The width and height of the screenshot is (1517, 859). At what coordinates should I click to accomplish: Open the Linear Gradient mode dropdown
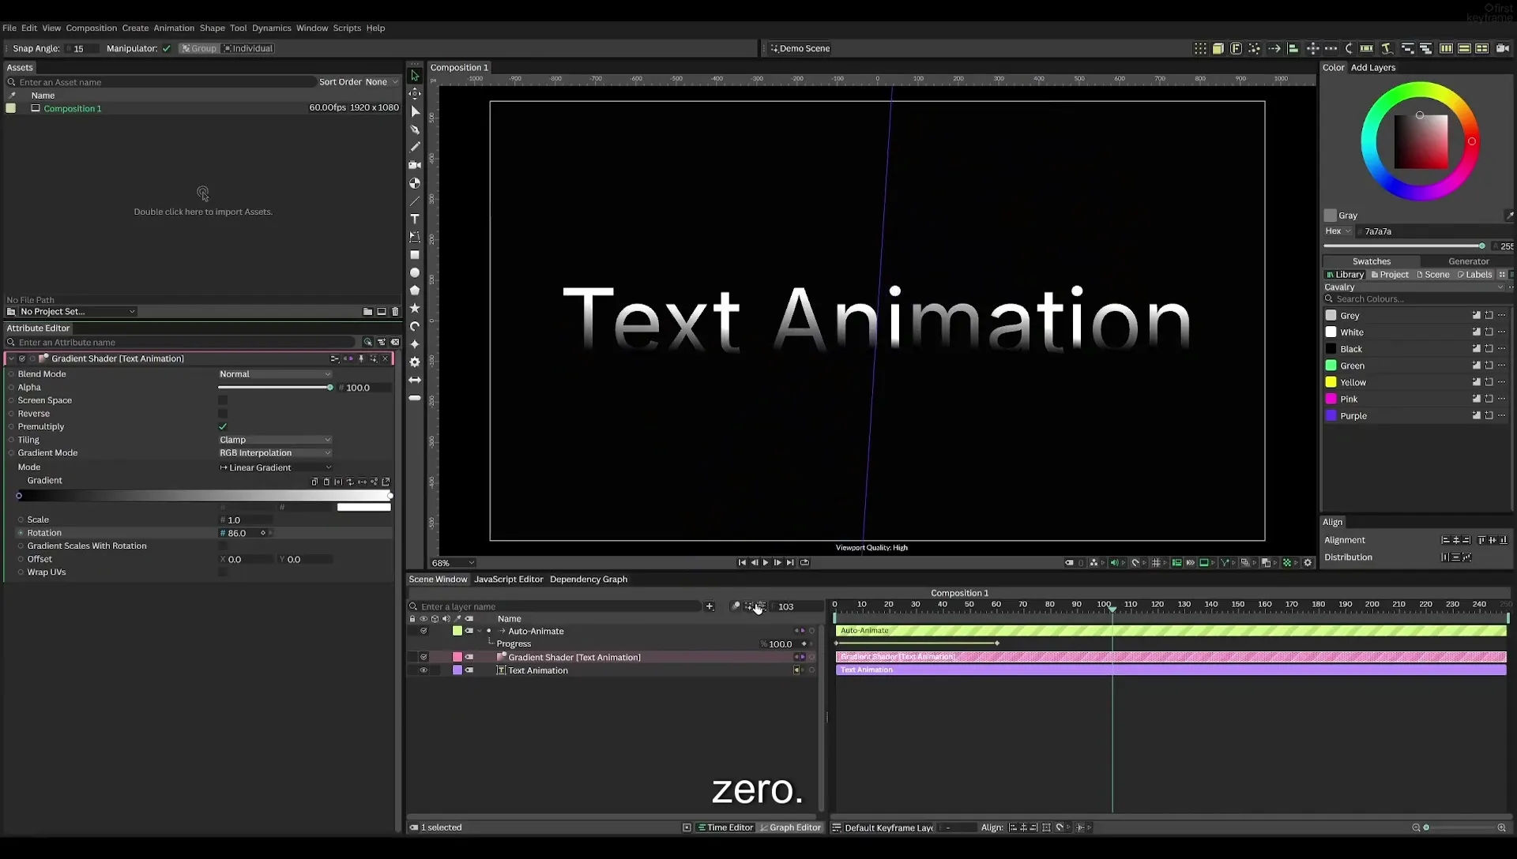[275, 468]
